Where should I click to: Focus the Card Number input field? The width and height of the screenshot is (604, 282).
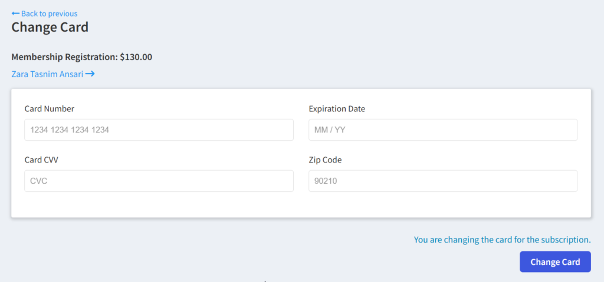coord(159,130)
